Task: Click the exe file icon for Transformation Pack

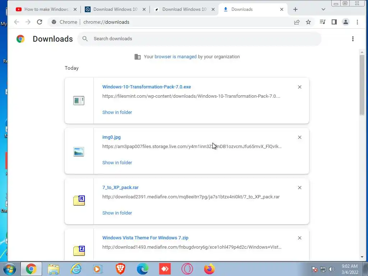Action: (x=79, y=101)
